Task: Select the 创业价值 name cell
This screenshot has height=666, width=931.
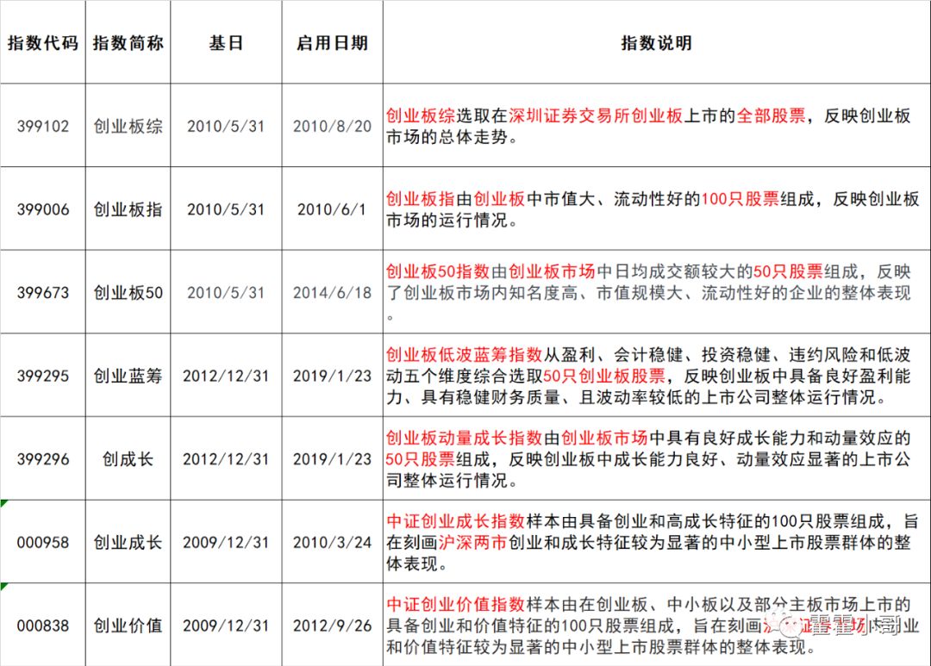Action: click(128, 626)
